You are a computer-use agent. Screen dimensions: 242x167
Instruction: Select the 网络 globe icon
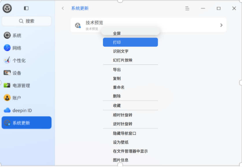coord(7,48)
